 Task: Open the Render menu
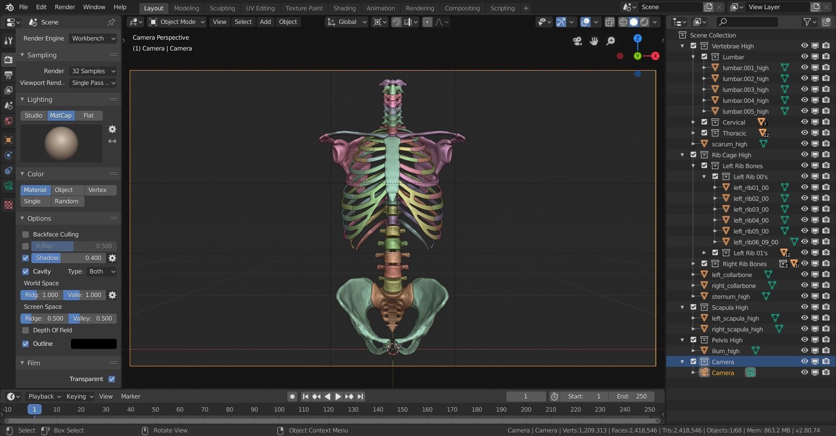(x=65, y=7)
